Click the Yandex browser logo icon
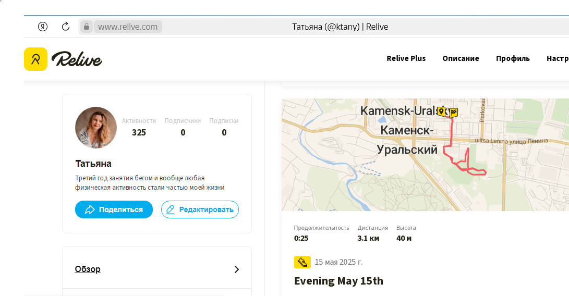The width and height of the screenshot is (569, 296). pos(42,27)
